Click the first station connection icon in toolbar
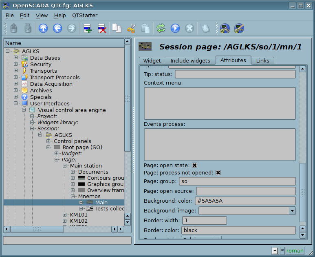315x257 pixels. [225, 28]
